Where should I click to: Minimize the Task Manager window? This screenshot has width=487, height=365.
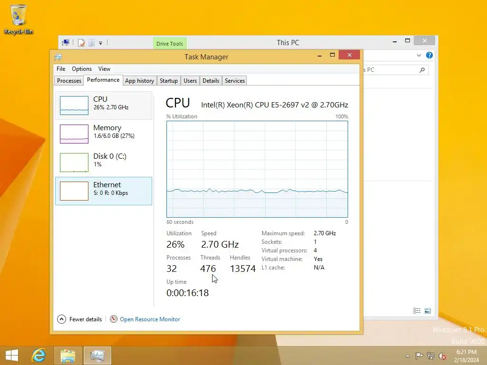[x=319, y=55]
